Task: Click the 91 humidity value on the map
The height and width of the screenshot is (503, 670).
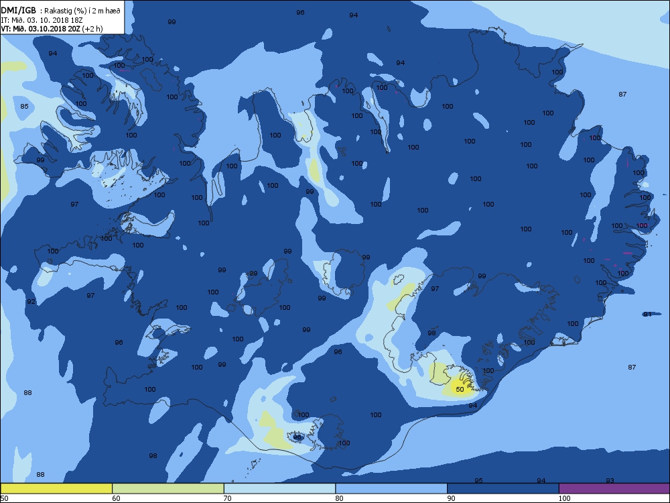Action: [647, 315]
